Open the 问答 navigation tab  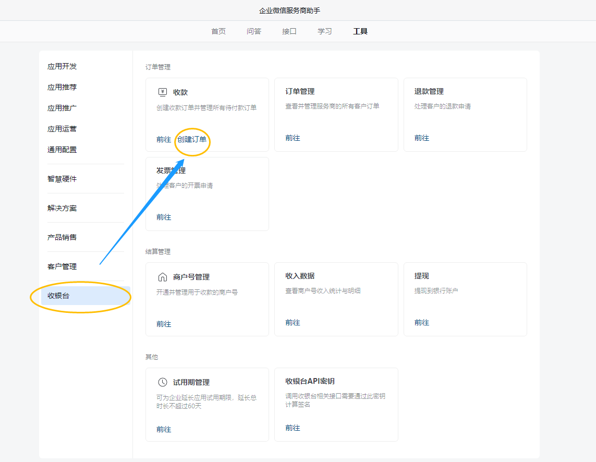click(x=254, y=31)
